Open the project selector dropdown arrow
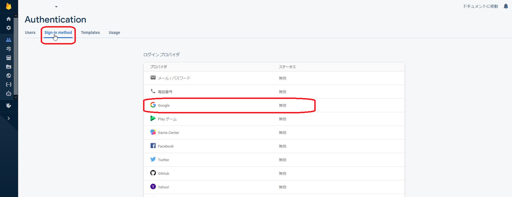This screenshot has width=512, height=197. [x=56, y=7]
